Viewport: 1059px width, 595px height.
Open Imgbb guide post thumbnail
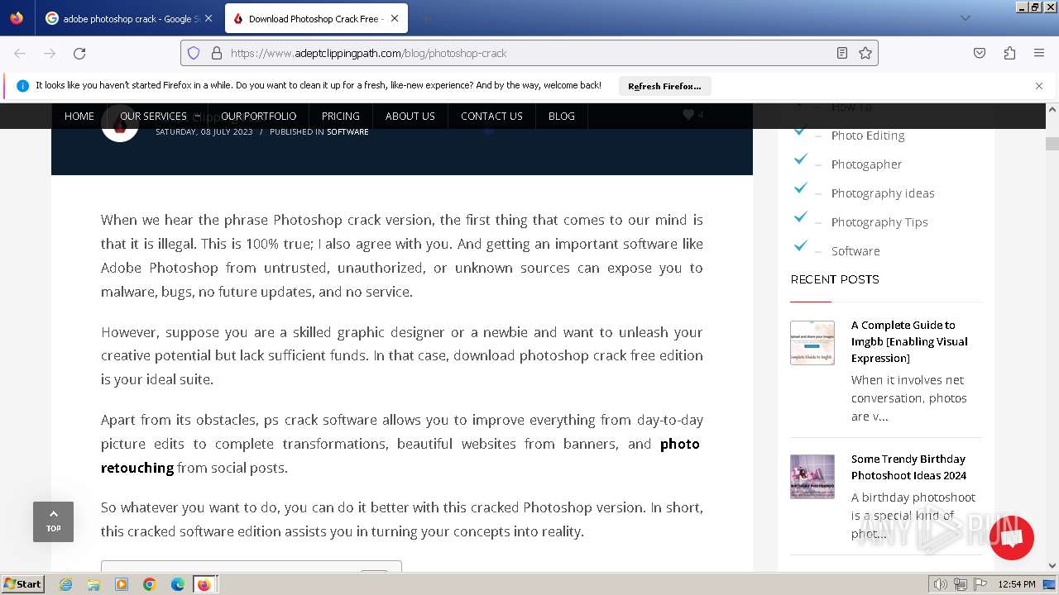812,343
